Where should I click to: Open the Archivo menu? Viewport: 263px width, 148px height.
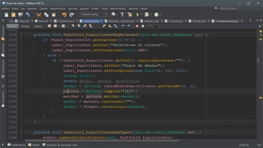point(5,9)
